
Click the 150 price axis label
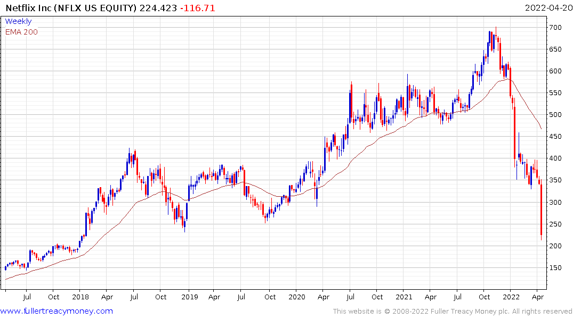click(555, 268)
